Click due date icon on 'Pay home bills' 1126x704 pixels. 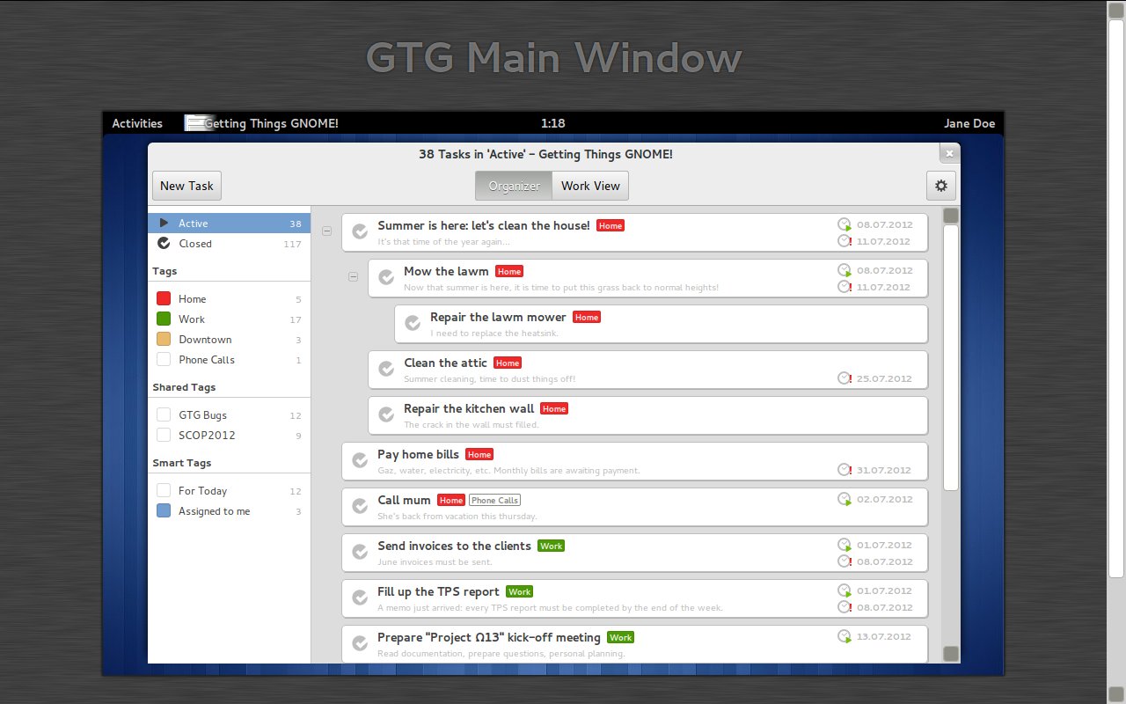click(x=844, y=470)
